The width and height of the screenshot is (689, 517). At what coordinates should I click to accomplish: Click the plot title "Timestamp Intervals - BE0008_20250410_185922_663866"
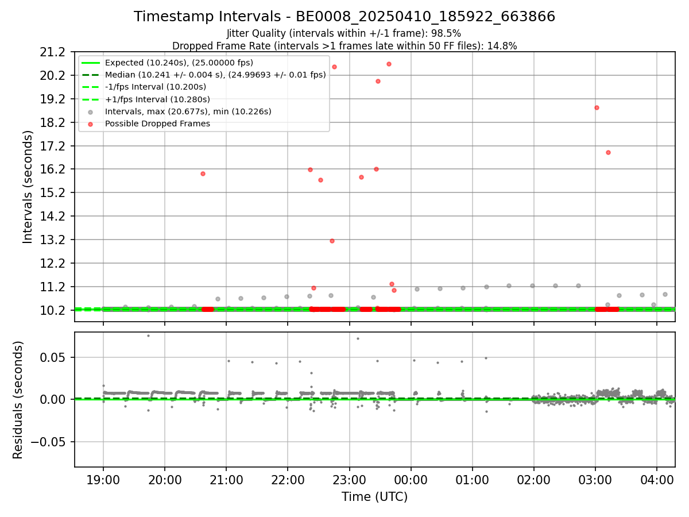pos(344,17)
